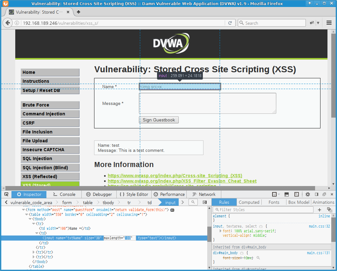
Task: Open the OWASP Cross-site Scripting link
Action: pyautogui.click(x=175, y=176)
